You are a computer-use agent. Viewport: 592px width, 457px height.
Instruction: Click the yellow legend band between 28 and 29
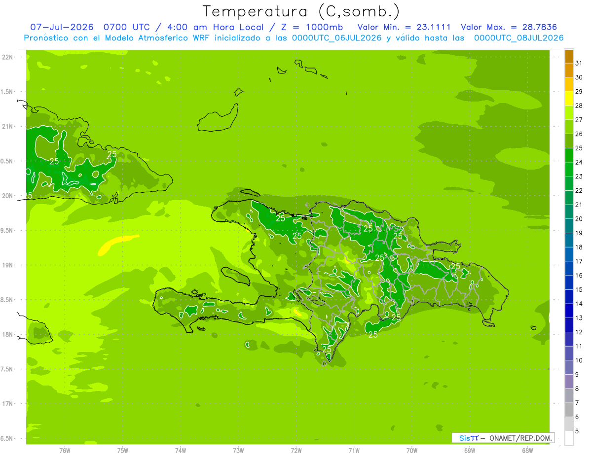(x=569, y=99)
